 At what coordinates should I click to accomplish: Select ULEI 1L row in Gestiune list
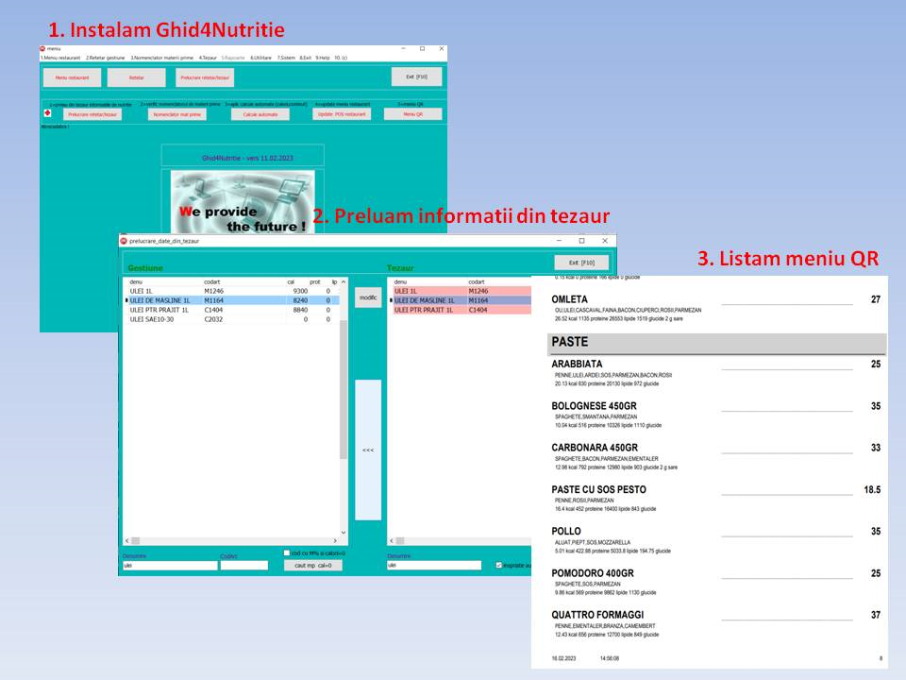231,291
